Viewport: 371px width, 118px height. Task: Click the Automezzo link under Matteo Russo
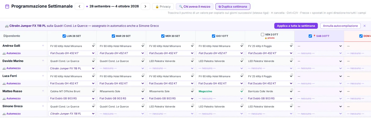(x=14, y=99)
